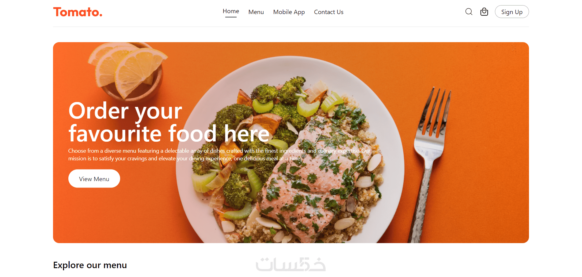Open the shopping basket cart icon
This screenshot has height=277, width=582.
click(x=484, y=12)
